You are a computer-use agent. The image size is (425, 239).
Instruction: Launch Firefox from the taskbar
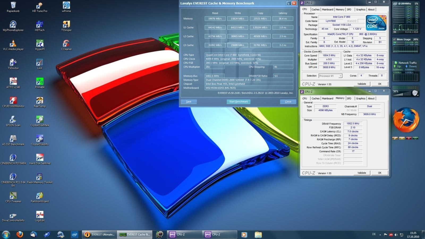click(20, 234)
